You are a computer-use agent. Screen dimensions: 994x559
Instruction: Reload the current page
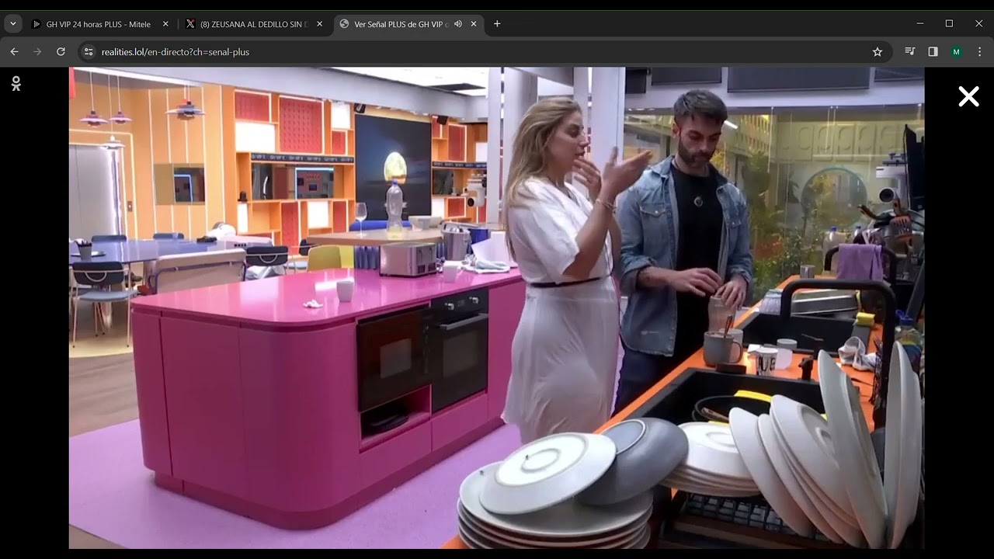61,52
